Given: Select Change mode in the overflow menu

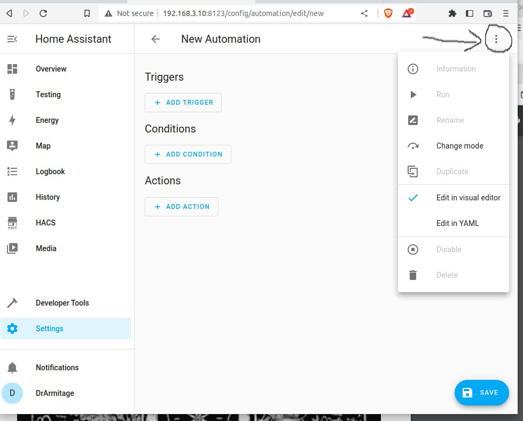Looking at the screenshot, I should (x=454, y=146).
